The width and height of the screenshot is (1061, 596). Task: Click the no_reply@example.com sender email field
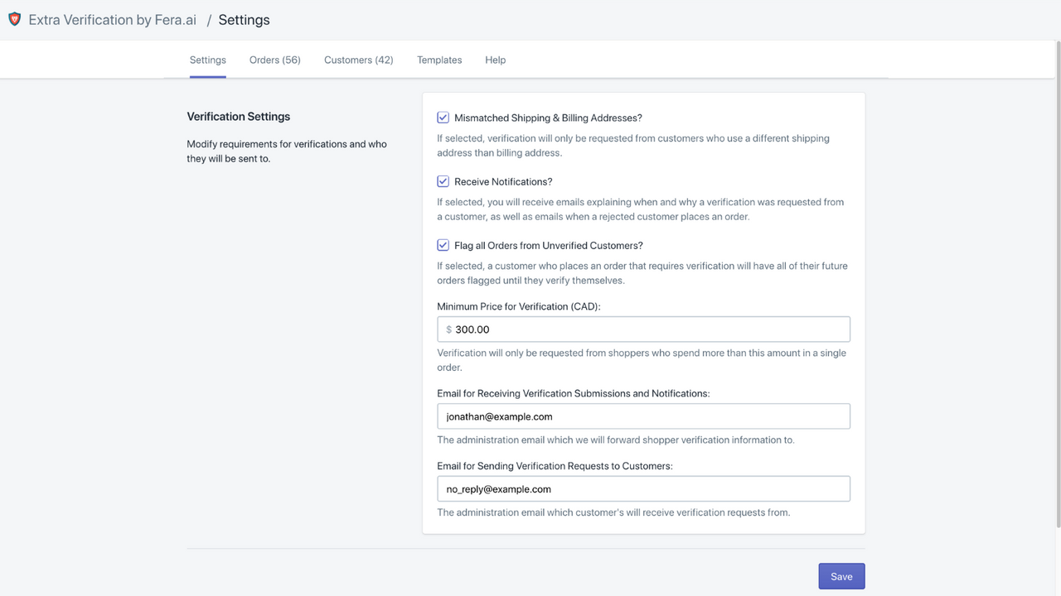click(x=644, y=489)
